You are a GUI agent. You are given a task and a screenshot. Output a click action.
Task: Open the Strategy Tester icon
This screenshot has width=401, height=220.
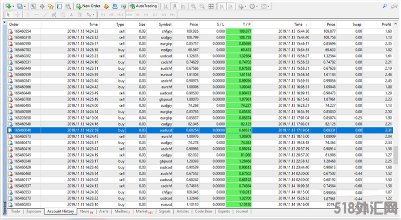(68, 6)
